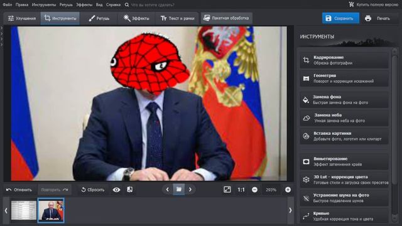This screenshot has height=226, width=402.
Task: Click the zoom out minus icon
Action: (x=254, y=190)
